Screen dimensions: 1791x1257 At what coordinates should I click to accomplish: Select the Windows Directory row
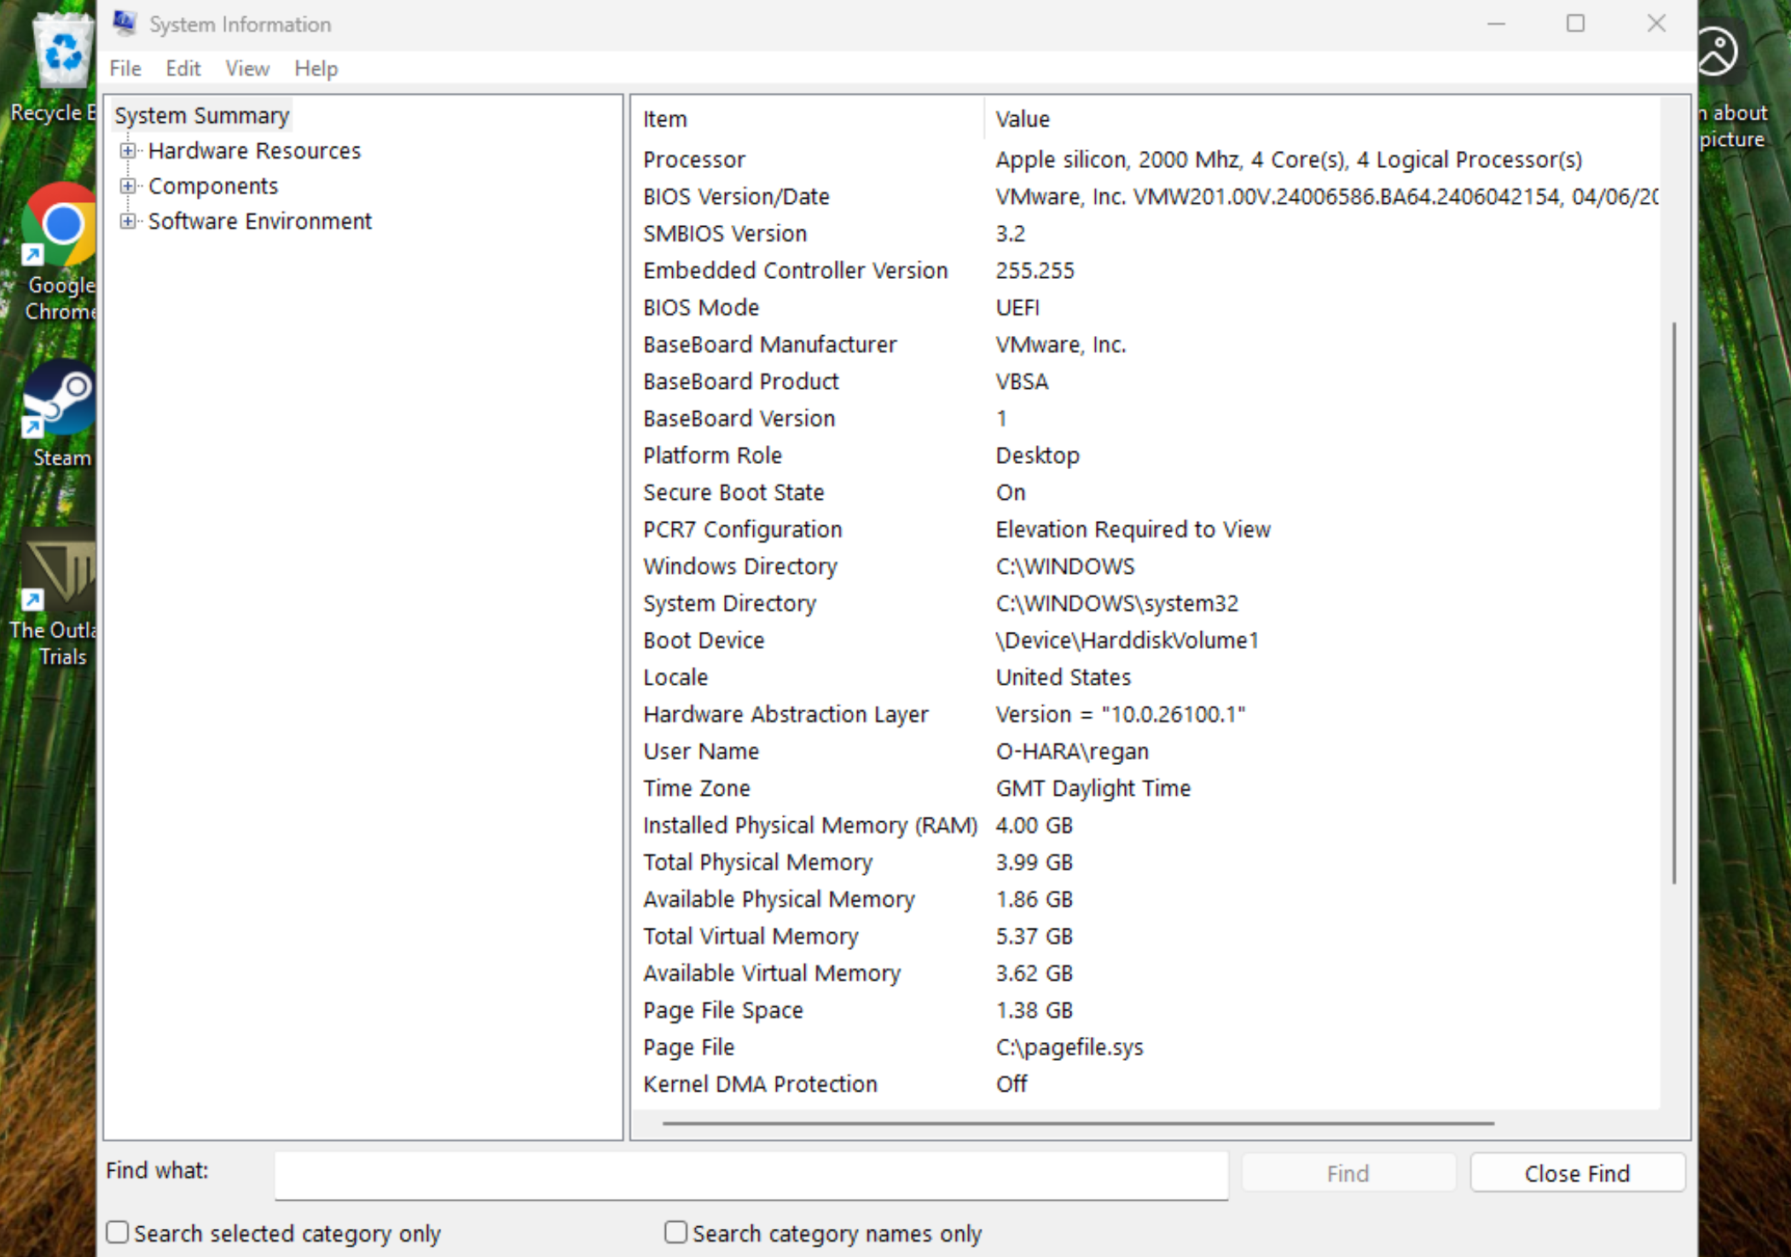(x=1146, y=566)
